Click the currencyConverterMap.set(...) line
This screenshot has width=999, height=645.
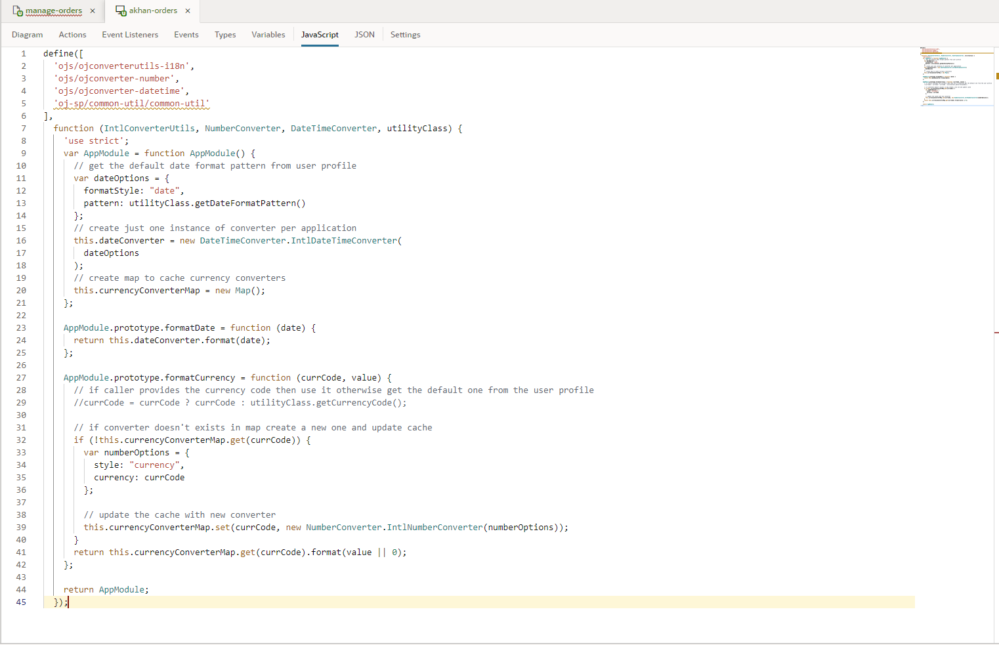click(x=326, y=528)
